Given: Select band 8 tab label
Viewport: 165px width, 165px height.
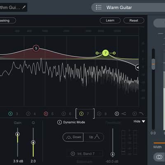Looking at the screenshot, I should [106, 114].
